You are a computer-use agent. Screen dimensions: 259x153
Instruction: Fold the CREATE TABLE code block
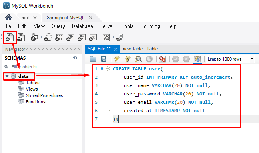(108, 68)
